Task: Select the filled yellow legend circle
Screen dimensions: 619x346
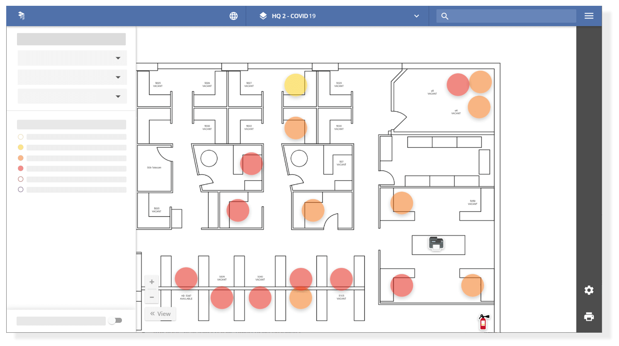Action: pos(20,147)
